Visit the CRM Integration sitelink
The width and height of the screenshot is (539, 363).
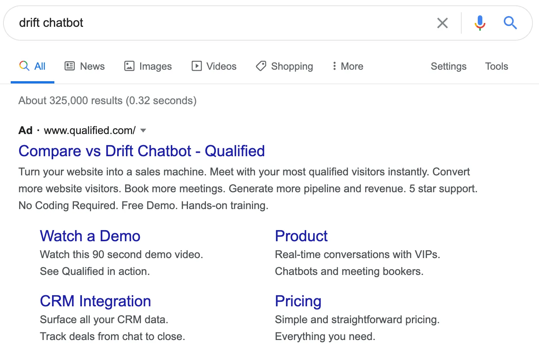click(95, 301)
